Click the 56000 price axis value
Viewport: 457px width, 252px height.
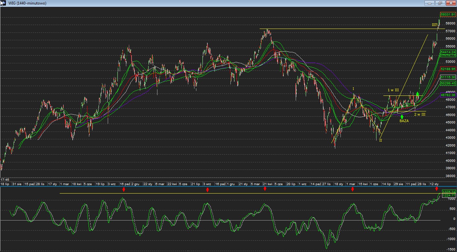450,39
